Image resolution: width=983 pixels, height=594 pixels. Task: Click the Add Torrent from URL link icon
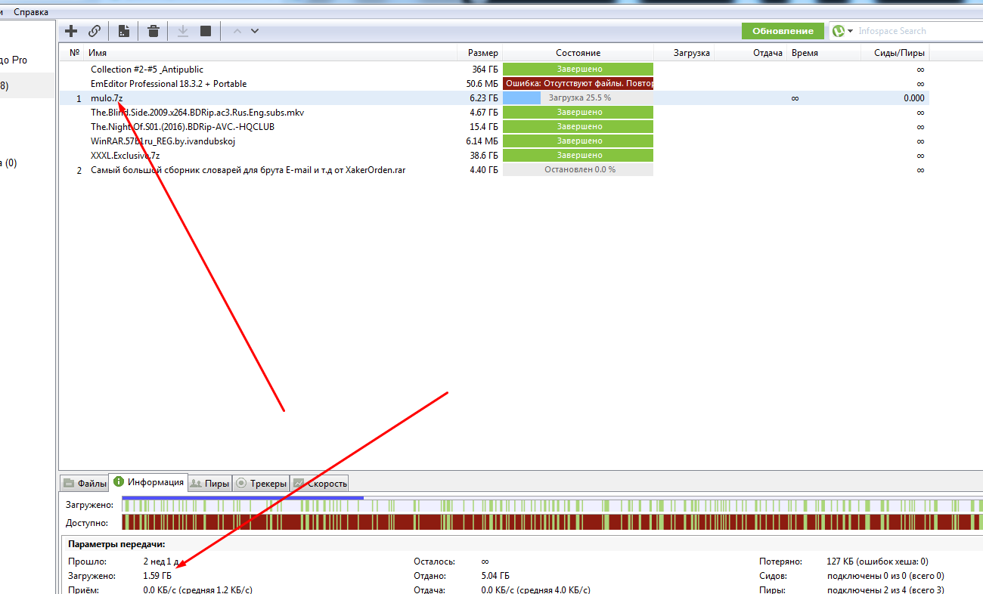click(x=95, y=31)
